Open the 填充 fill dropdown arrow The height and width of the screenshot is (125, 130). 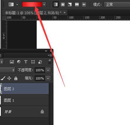click(48, 78)
